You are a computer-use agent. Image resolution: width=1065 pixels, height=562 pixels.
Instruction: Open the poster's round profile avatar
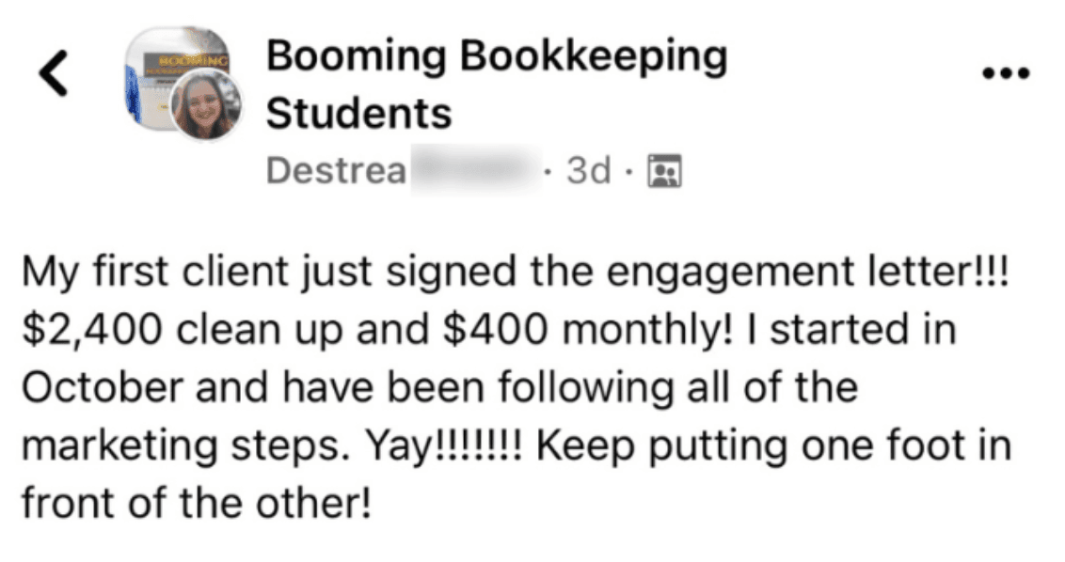coord(208,104)
